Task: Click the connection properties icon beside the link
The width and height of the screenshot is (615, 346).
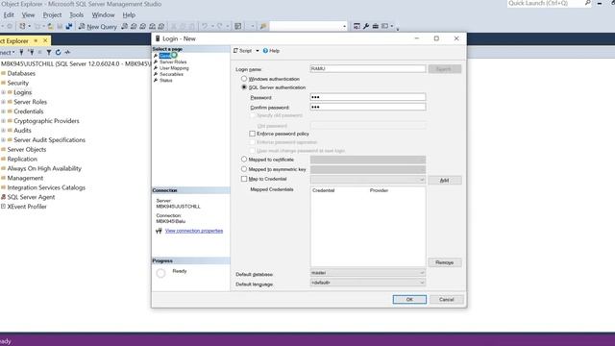Action: tap(159, 231)
